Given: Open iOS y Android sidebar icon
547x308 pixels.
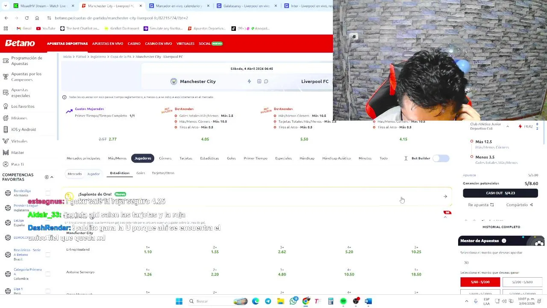Looking at the screenshot, I should (6, 129).
